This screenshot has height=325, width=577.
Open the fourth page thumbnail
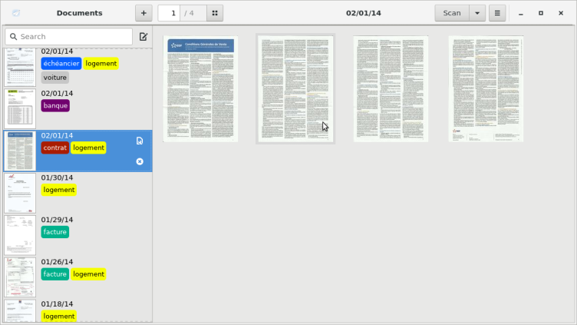(486, 88)
